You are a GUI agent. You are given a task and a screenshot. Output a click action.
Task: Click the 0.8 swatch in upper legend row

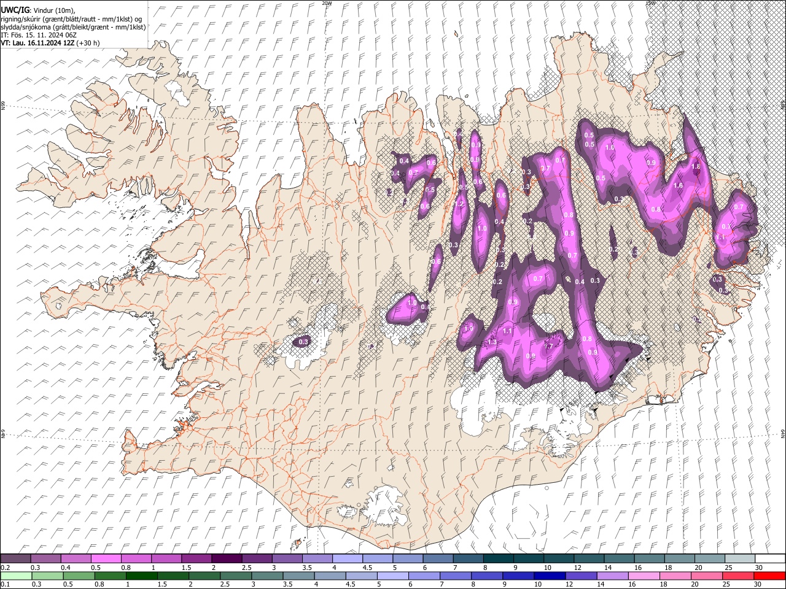click(x=136, y=558)
